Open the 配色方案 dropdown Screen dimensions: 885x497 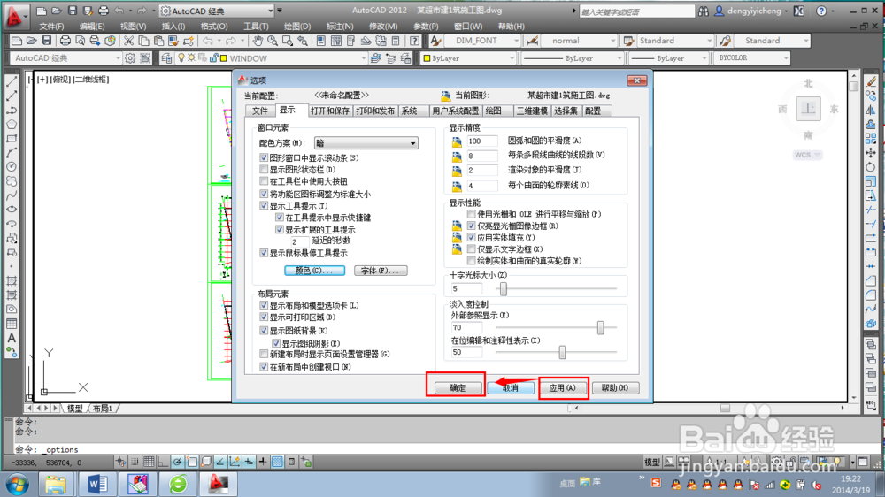coord(366,143)
